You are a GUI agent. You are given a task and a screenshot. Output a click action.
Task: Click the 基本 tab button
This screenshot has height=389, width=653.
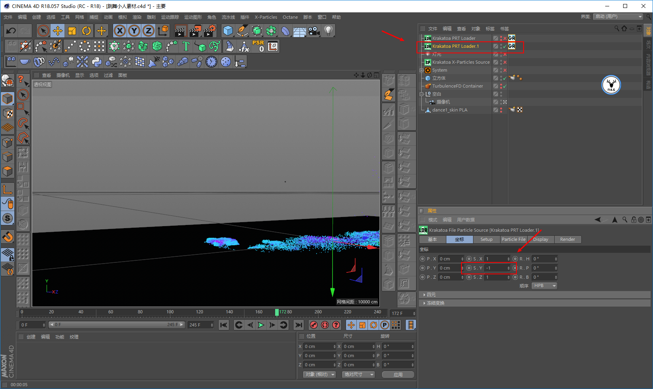pos(432,239)
